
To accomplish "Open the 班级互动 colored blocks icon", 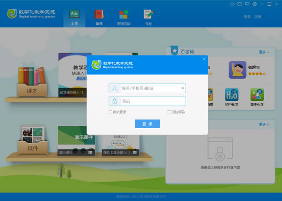I will tap(124, 15).
